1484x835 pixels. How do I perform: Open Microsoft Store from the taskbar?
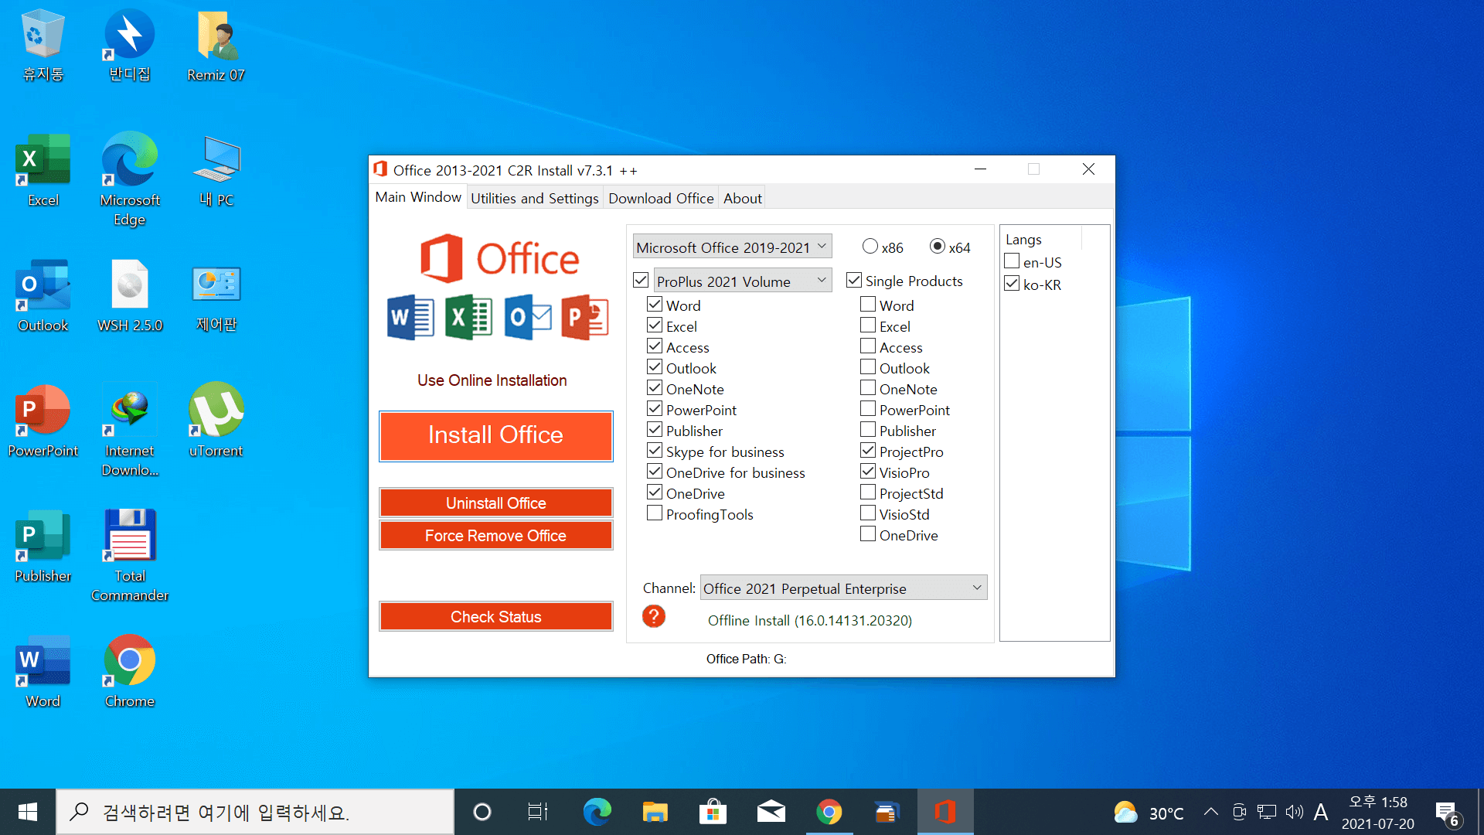(x=713, y=812)
